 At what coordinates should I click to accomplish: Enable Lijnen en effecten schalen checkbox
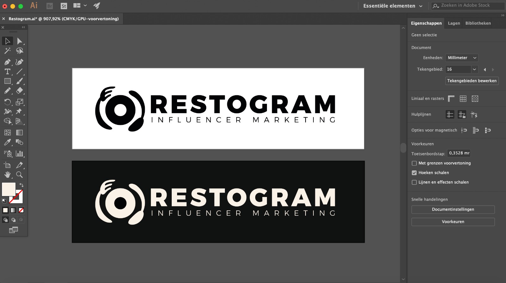pos(414,182)
